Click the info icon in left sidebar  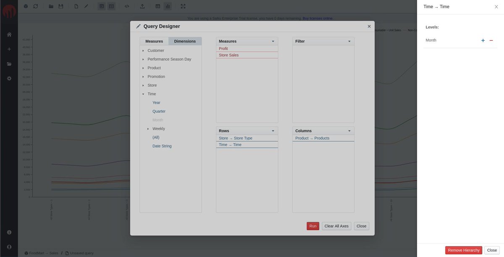click(9, 232)
